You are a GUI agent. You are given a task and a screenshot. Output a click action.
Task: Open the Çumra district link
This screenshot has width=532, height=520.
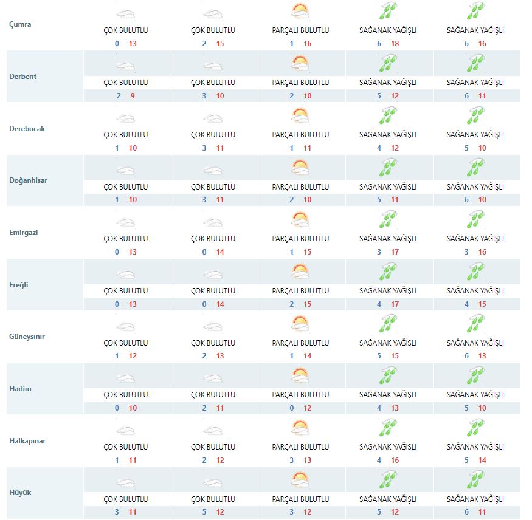pos(20,24)
